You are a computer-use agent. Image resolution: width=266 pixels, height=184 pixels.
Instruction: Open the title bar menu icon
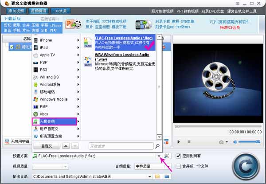pyautogui.click(x=238, y=3)
